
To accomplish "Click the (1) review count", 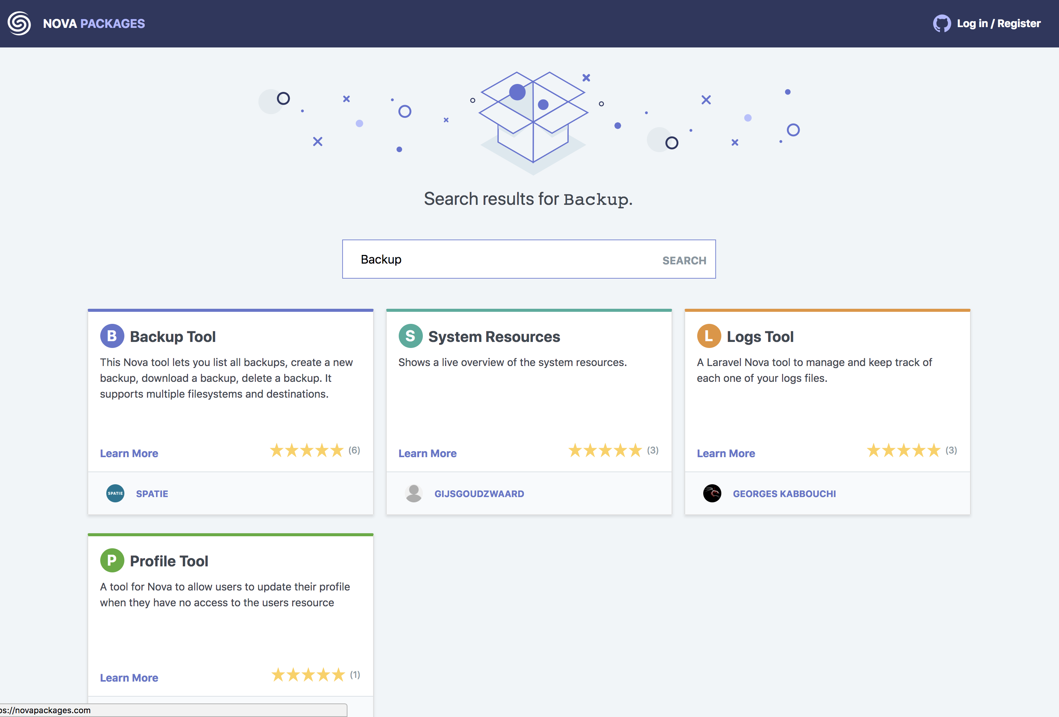I will pyautogui.click(x=355, y=674).
